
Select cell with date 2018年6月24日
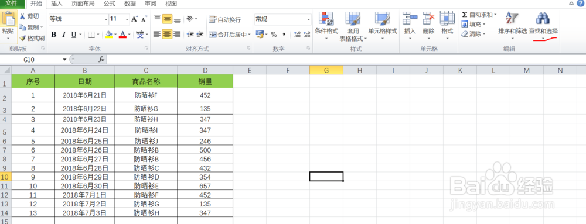pos(85,130)
